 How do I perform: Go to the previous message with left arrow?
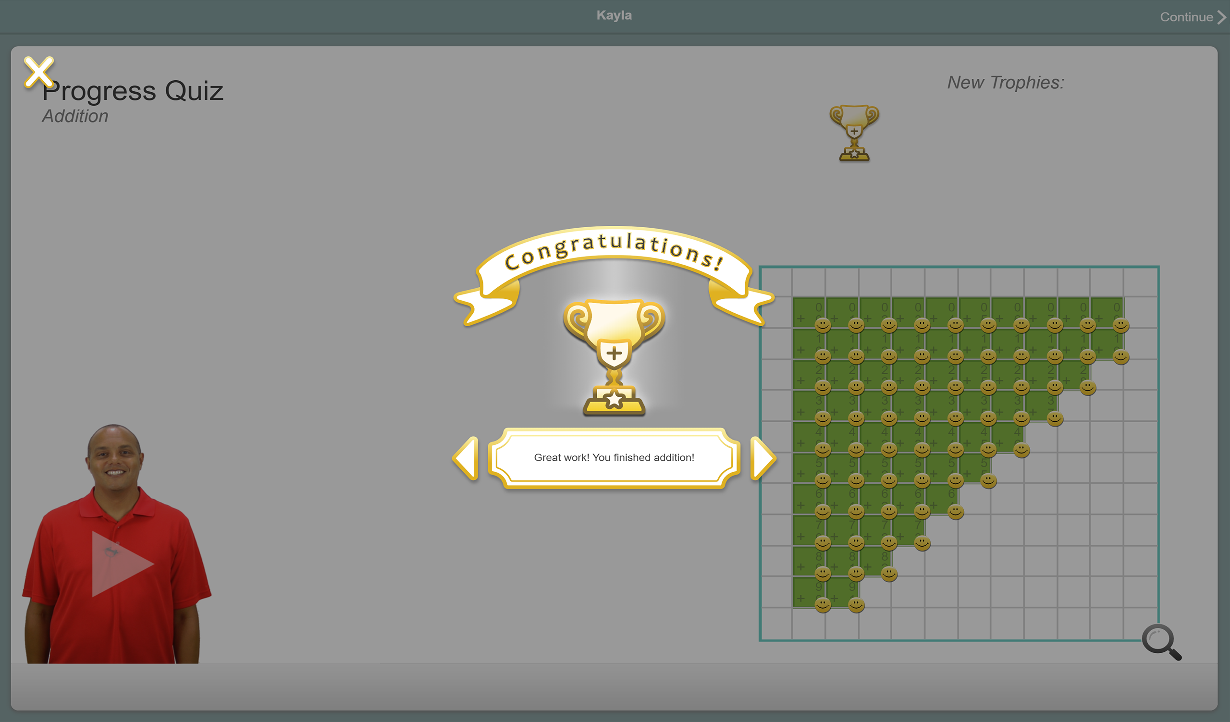[467, 458]
